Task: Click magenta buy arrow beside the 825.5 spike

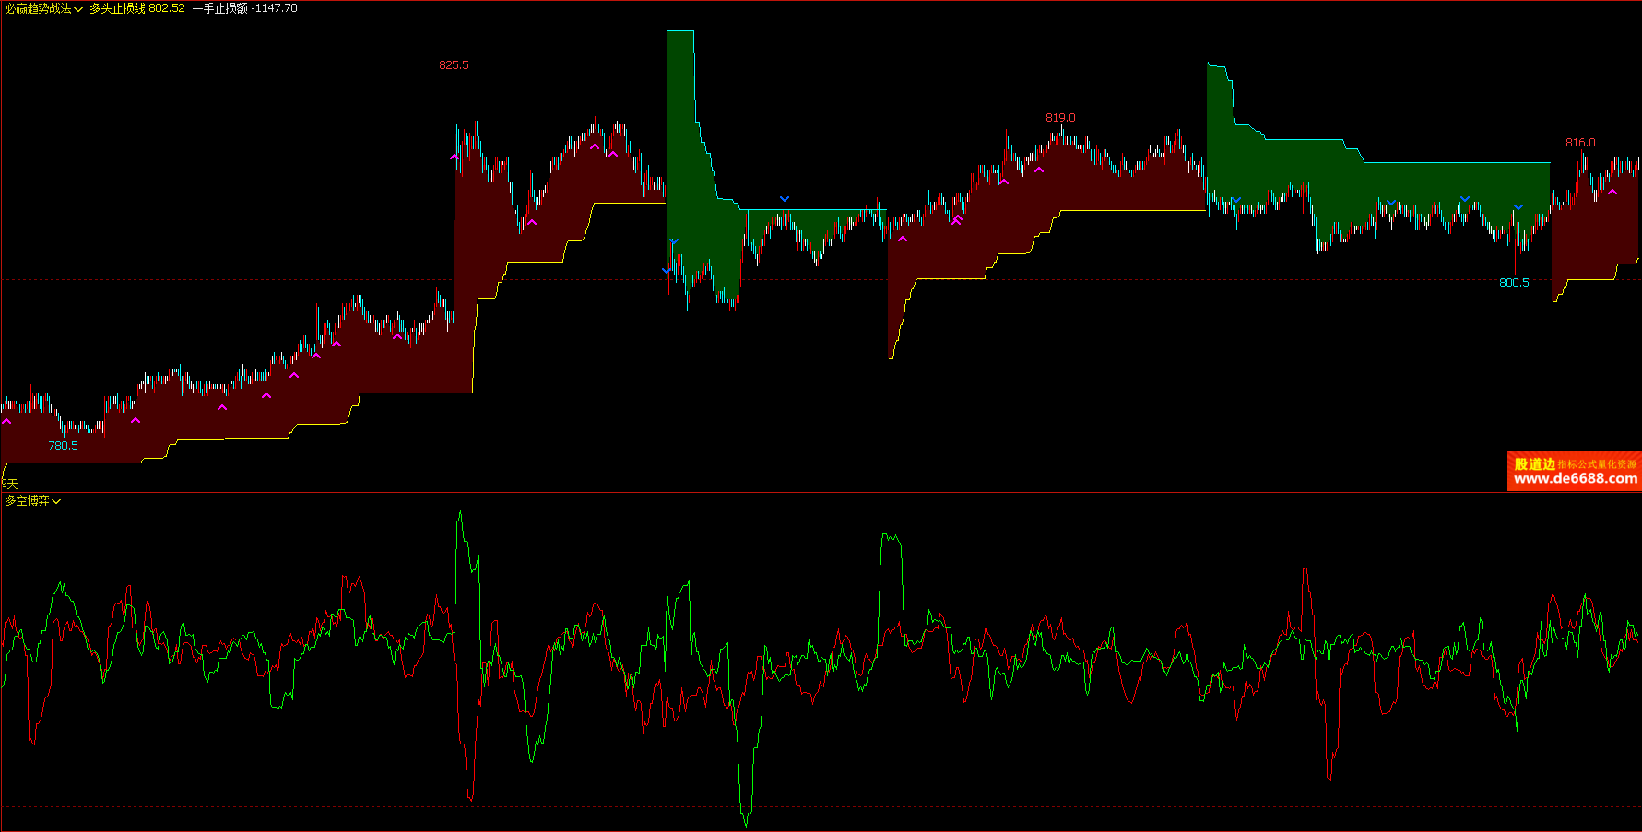Action: [454, 157]
